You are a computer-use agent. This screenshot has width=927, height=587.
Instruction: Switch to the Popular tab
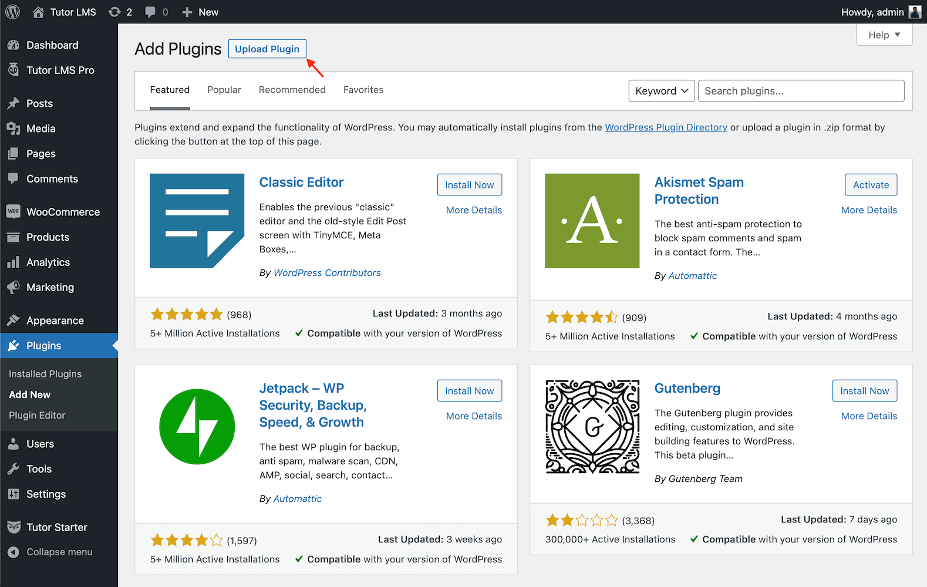tap(224, 90)
